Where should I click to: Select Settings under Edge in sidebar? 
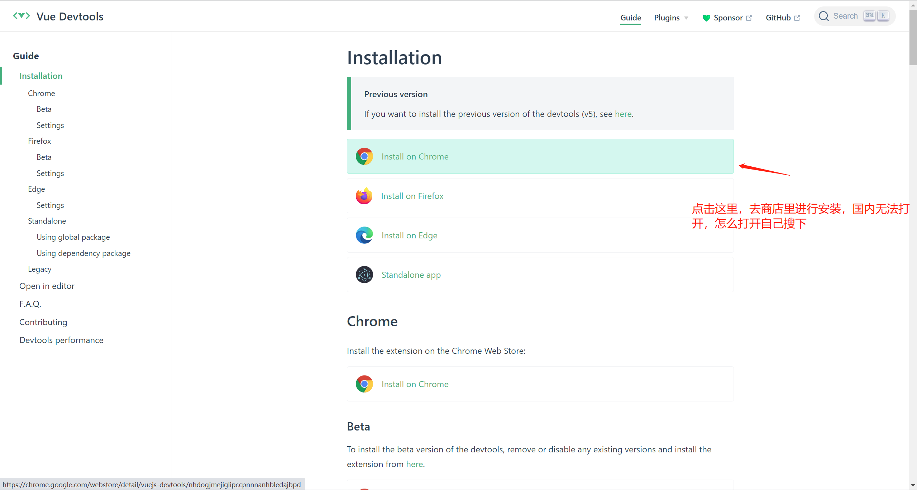click(x=50, y=205)
